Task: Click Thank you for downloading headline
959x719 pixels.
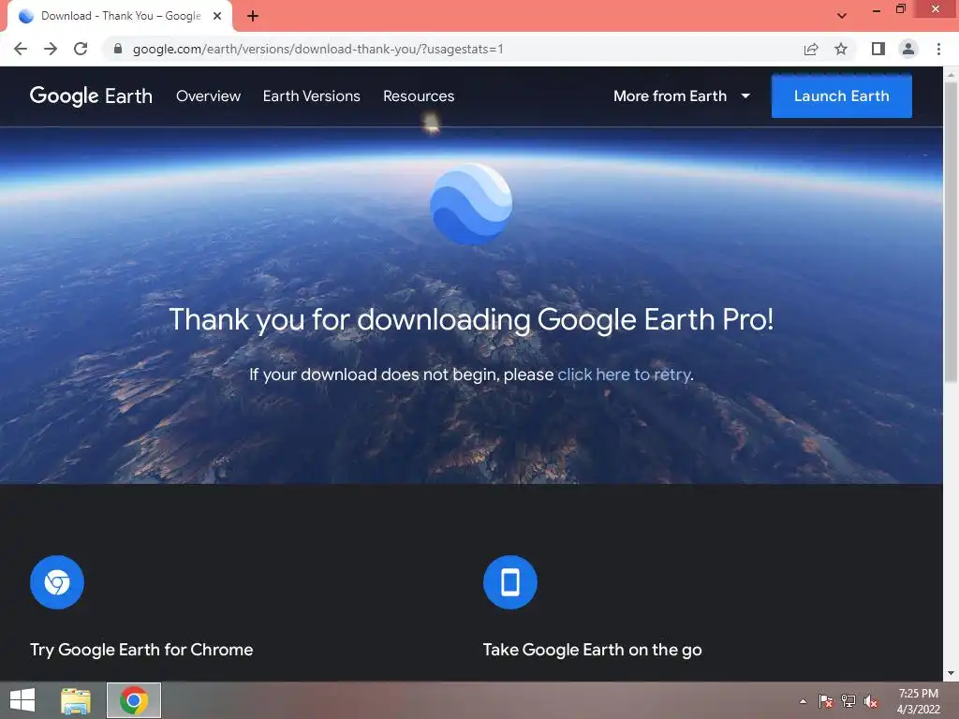Action: [472, 320]
